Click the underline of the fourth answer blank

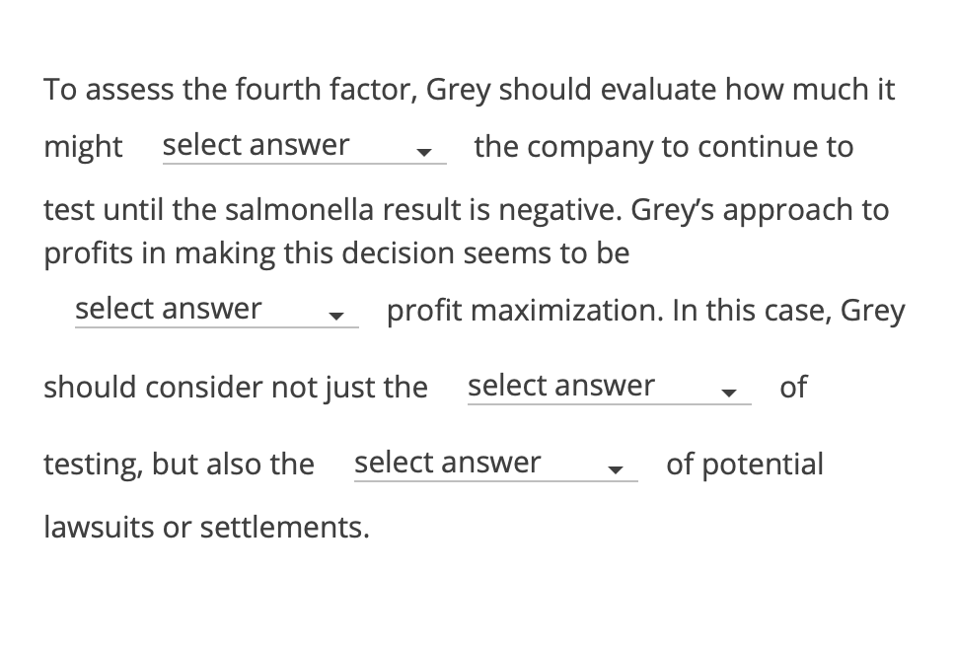[495, 481]
